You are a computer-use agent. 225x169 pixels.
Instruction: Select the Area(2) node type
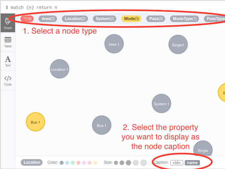[x=48, y=19]
